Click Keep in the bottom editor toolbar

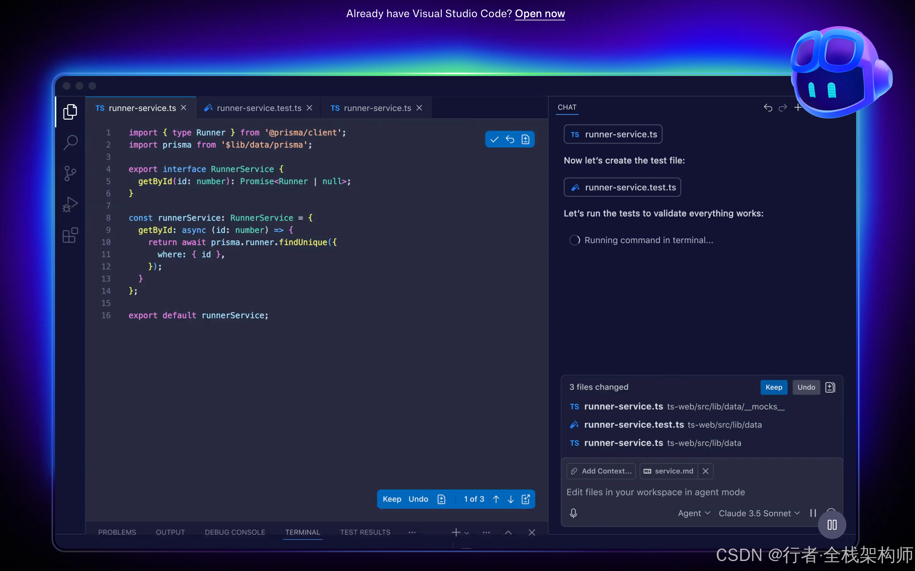(x=392, y=499)
